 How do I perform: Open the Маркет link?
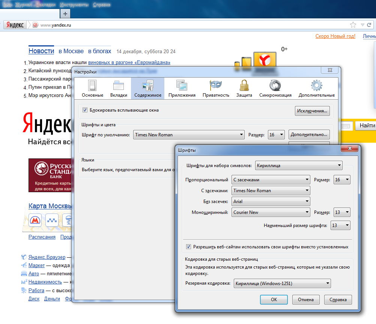tap(36, 265)
